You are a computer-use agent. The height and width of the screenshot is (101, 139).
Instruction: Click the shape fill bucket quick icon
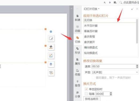tap(51, 47)
